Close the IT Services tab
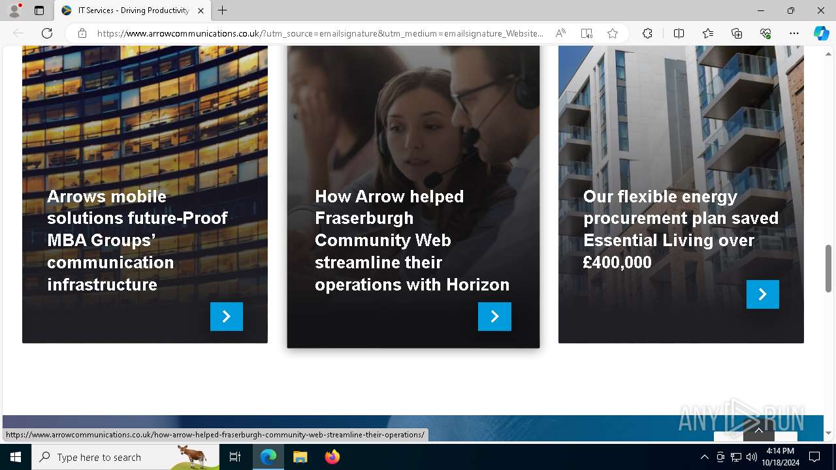This screenshot has height=470, width=836. (201, 10)
